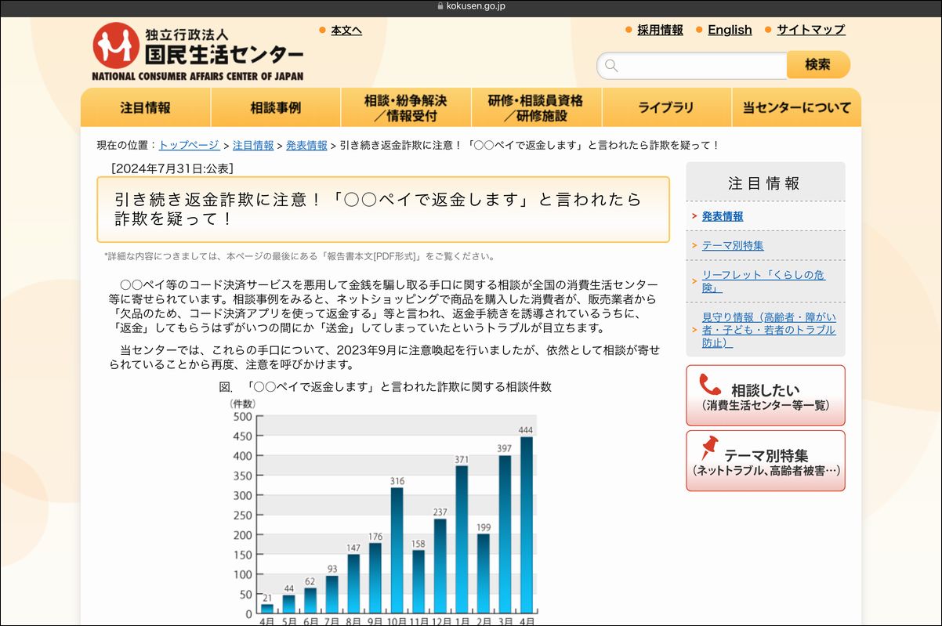942x626 pixels.
Task: Click the chart bar labeled 444
Action: pos(527,525)
